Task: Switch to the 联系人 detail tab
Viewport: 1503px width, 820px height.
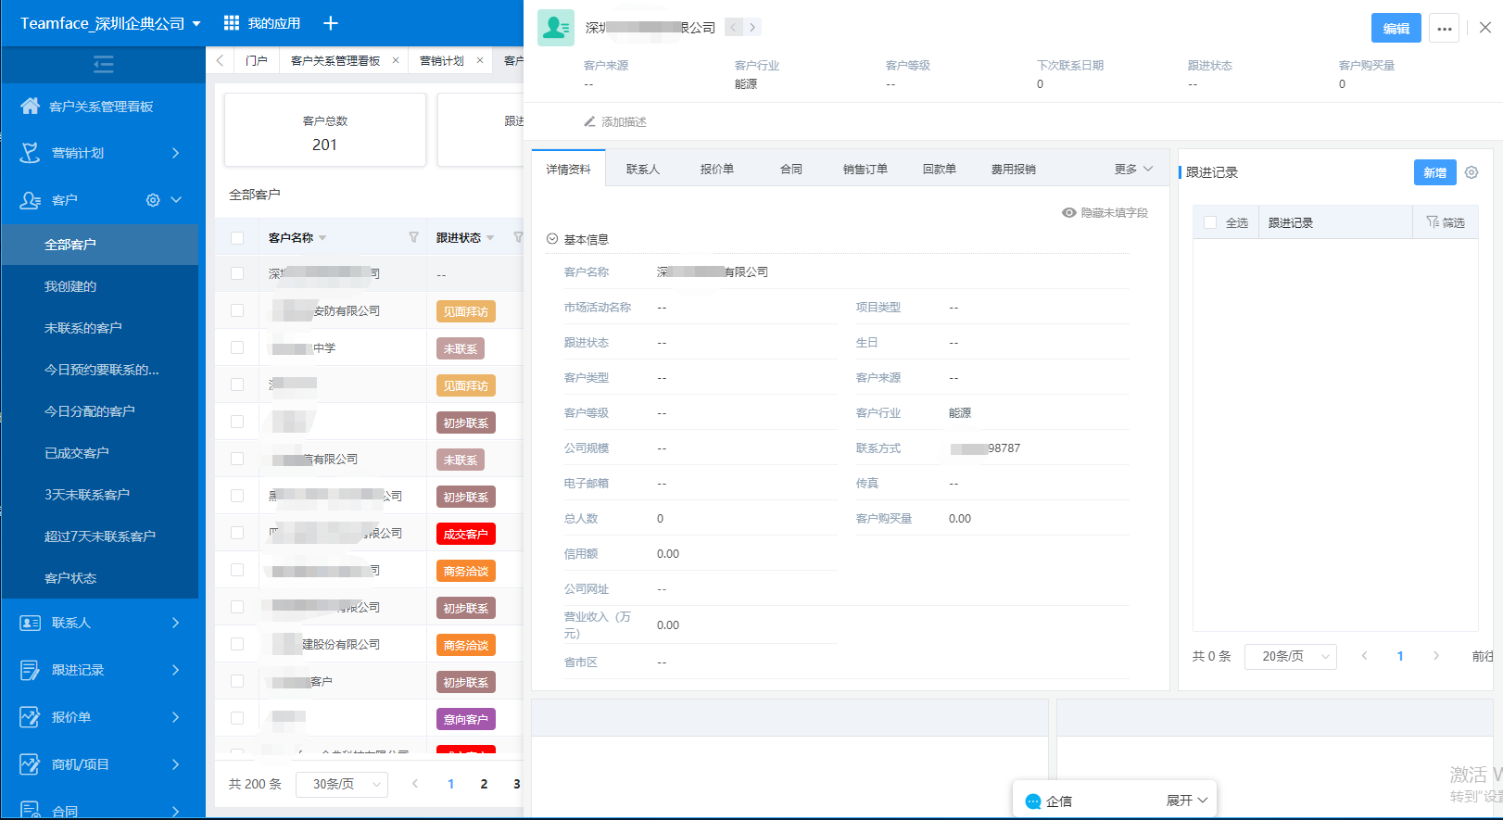Action: pos(643,169)
